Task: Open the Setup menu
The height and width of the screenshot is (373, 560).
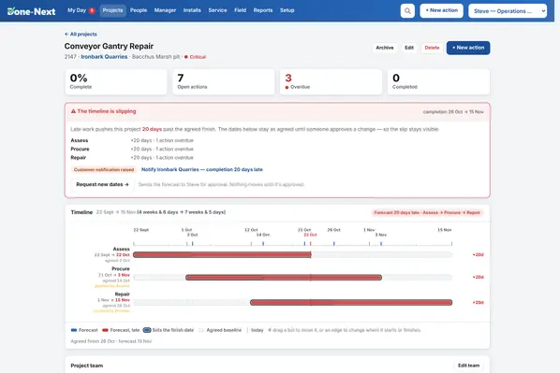Action: tap(287, 10)
